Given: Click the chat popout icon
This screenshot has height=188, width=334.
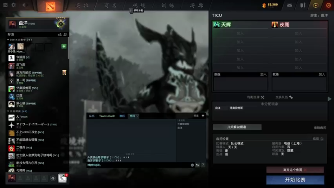Looking at the screenshot, I should click(x=197, y=165).
